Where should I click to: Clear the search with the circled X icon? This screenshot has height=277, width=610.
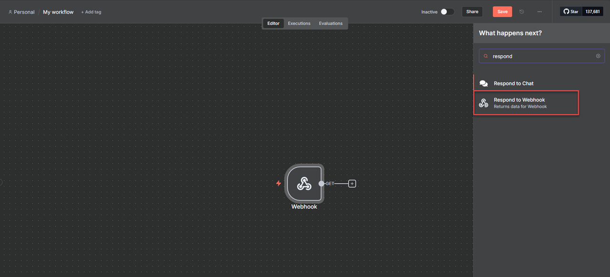point(598,56)
